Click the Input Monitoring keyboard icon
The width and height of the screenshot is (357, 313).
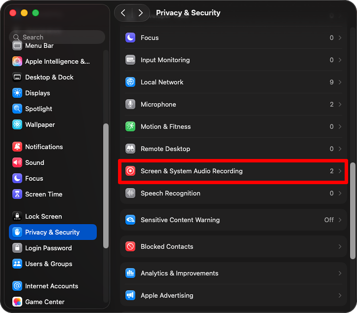point(130,60)
